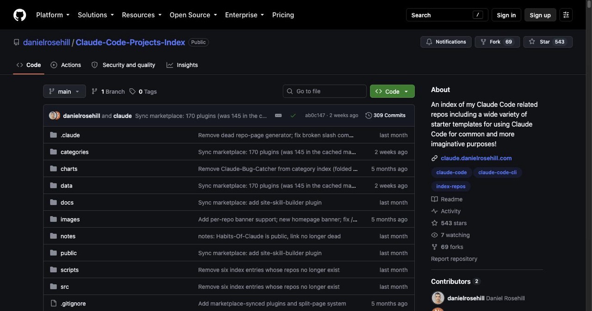Select the Code tab
The image size is (592, 311).
click(29, 65)
